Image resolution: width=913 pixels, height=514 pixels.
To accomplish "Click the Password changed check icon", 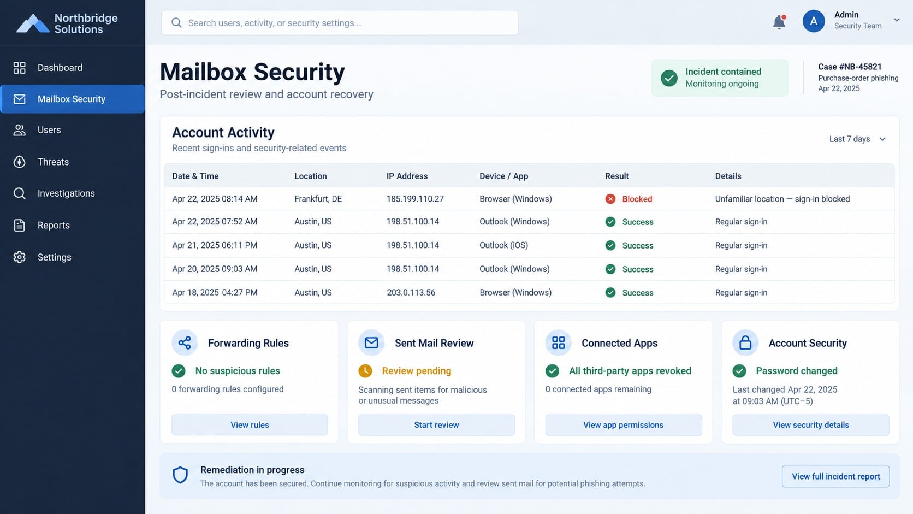I will point(739,371).
